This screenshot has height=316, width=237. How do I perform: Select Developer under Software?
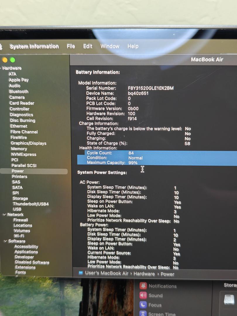pos(24,257)
